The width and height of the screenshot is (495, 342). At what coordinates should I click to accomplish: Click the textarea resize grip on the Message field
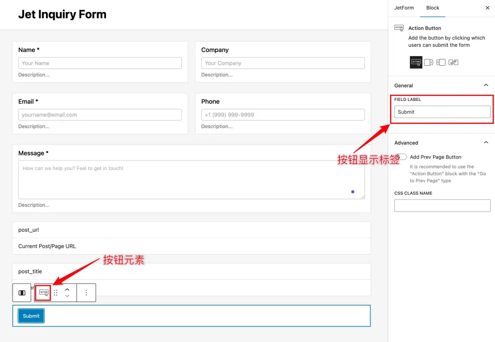[363, 197]
